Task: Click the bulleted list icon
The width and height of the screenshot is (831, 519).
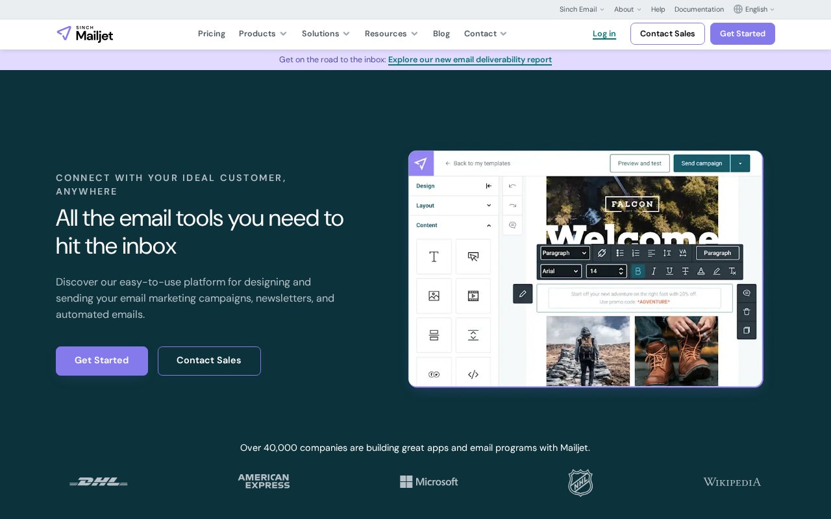Action: pyautogui.click(x=620, y=253)
